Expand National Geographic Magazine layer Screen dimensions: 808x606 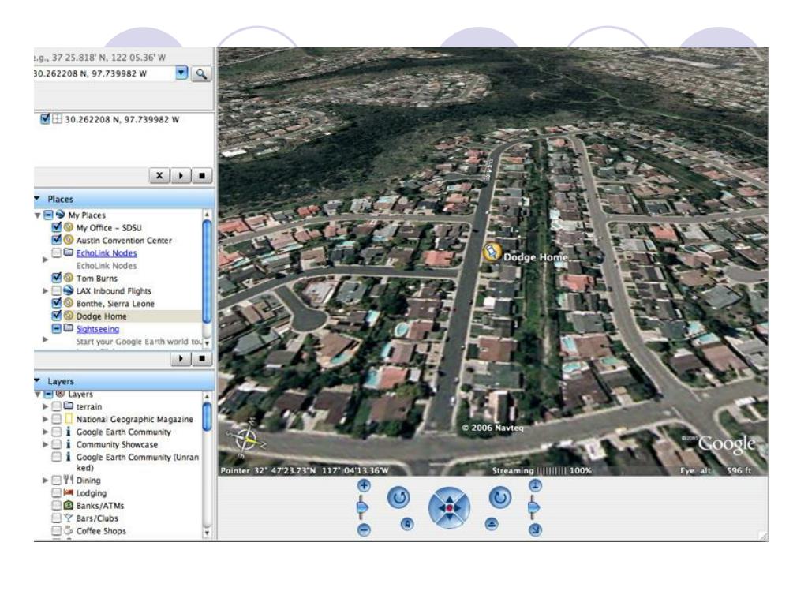(45, 420)
